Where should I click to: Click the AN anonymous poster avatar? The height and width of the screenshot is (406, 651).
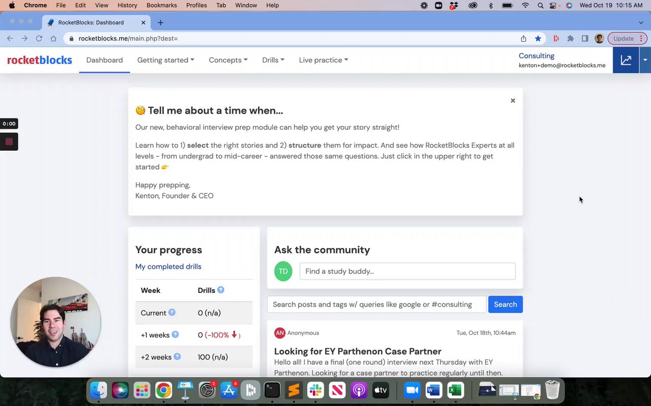pyautogui.click(x=279, y=333)
